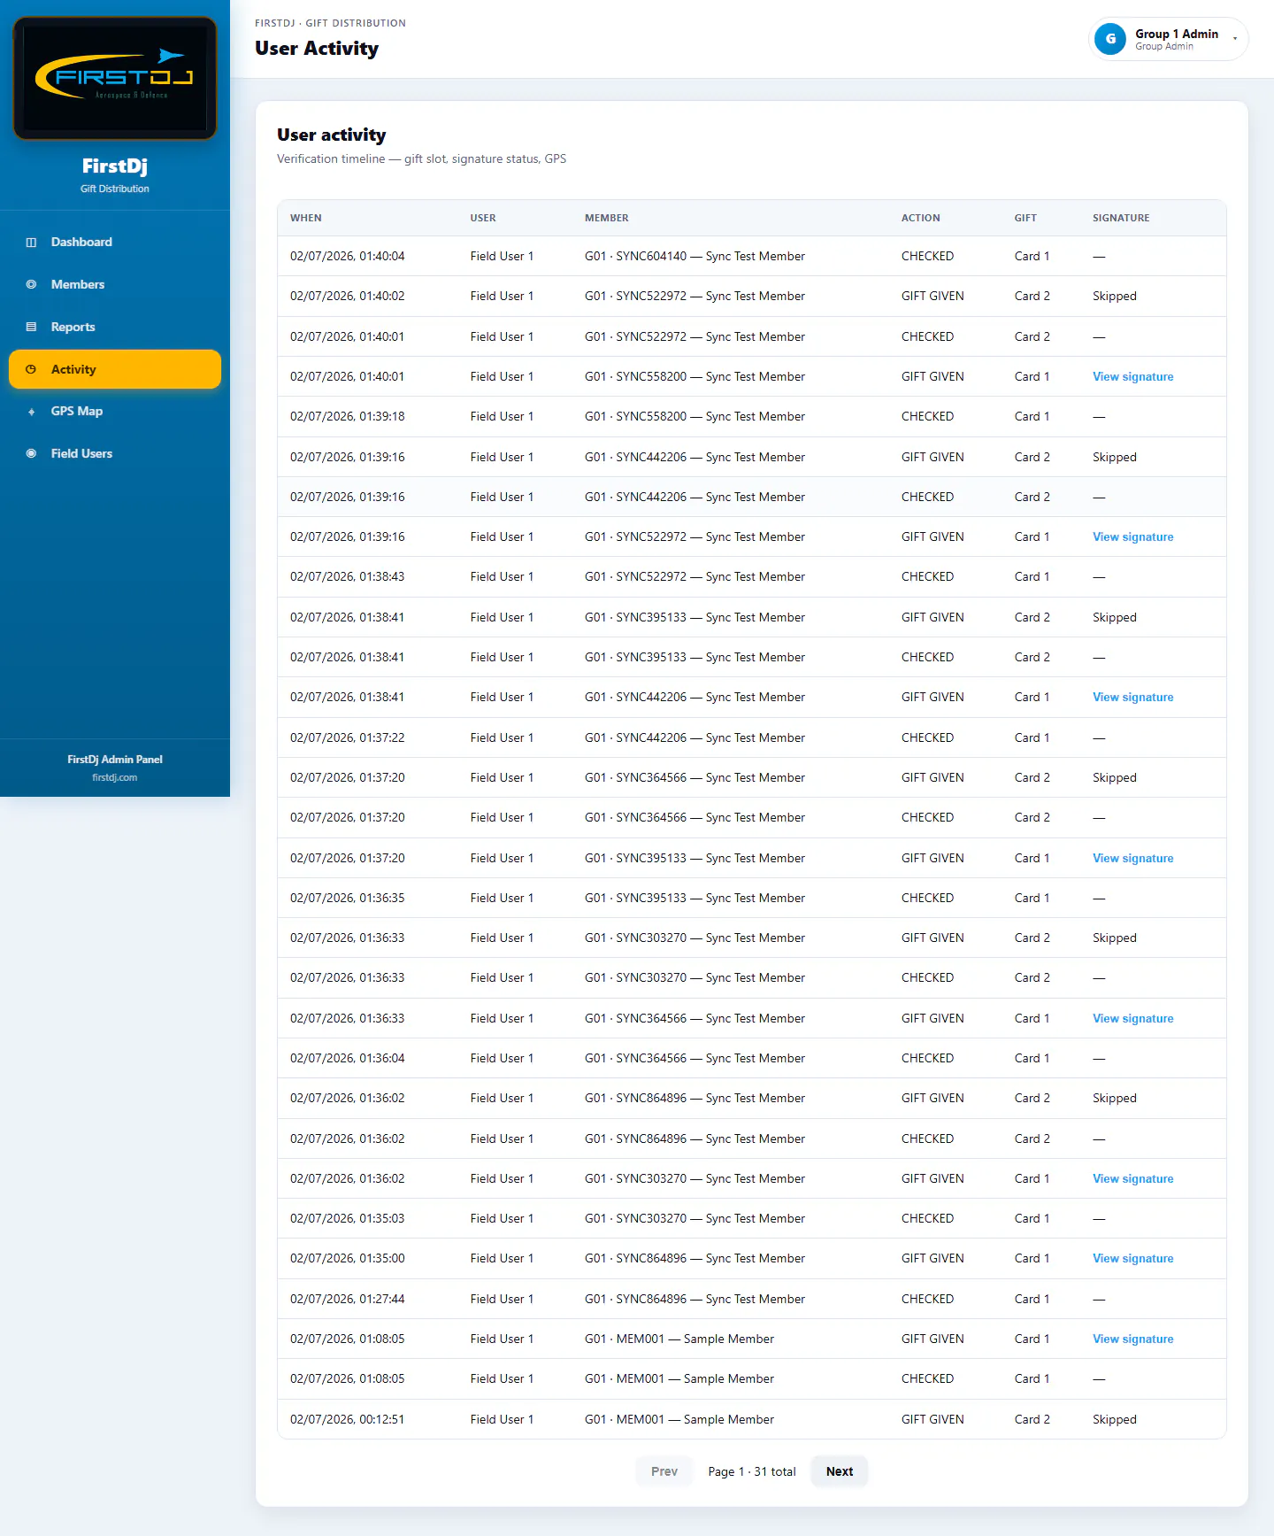The height and width of the screenshot is (1536, 1274).
Task: Click the Field Users sidebar icon
Action: [x=31, y=454]
